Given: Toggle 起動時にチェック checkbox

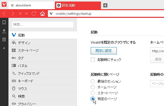Looking at the screenshot, I should (x=93, y=60).
